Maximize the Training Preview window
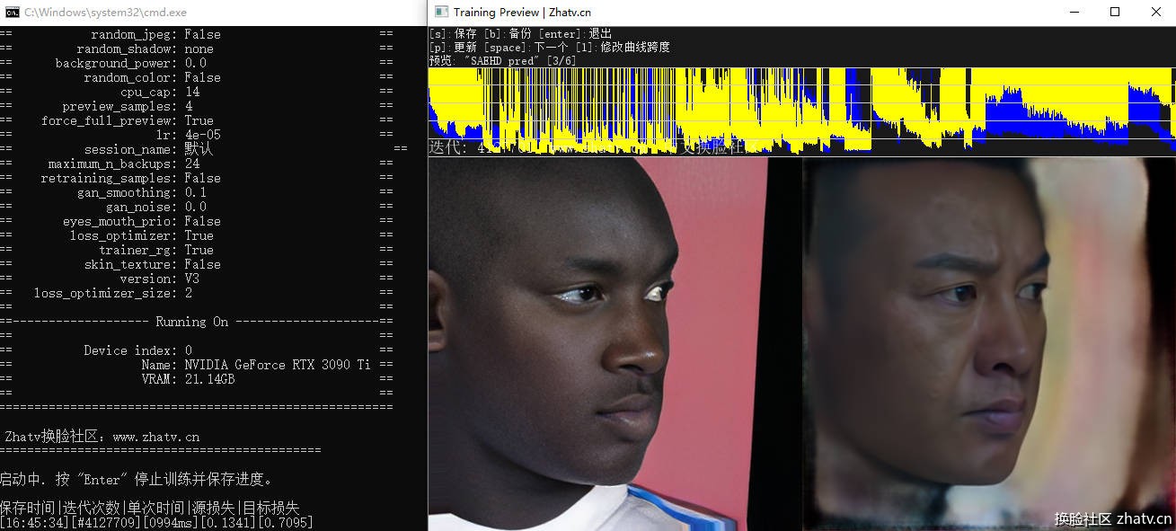Viewport: 1176px width, 531px height. tap(1115, 12)
